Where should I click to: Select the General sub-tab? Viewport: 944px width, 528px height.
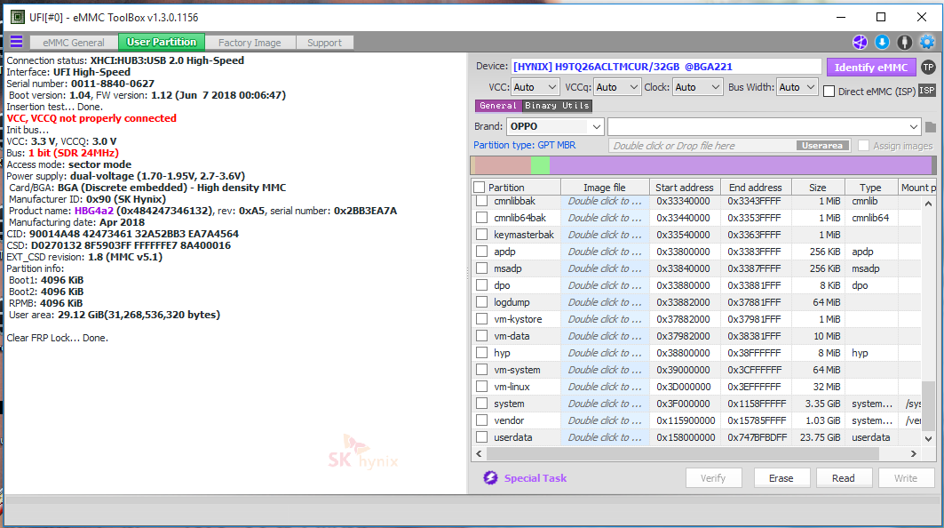(498, 106)
